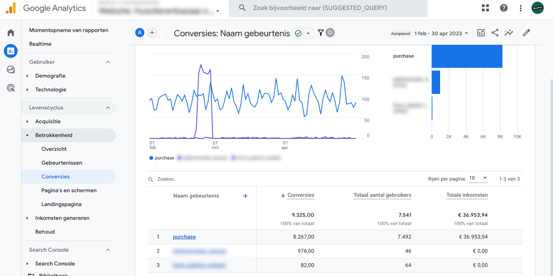
Task: Click the add comparison plus button
Action: (152, 33)
